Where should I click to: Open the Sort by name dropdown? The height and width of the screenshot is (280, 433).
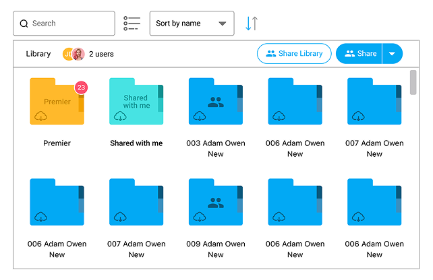(x=192, y=24)
